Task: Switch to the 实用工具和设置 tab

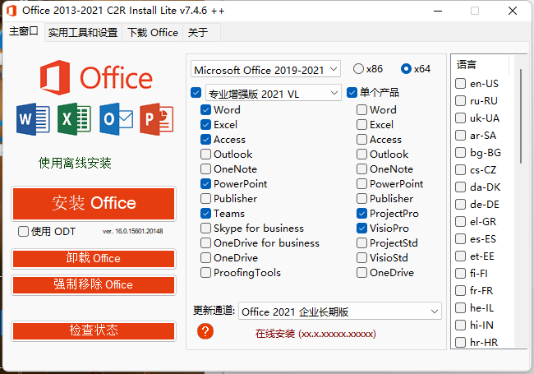Action: [x=82, y=33]
